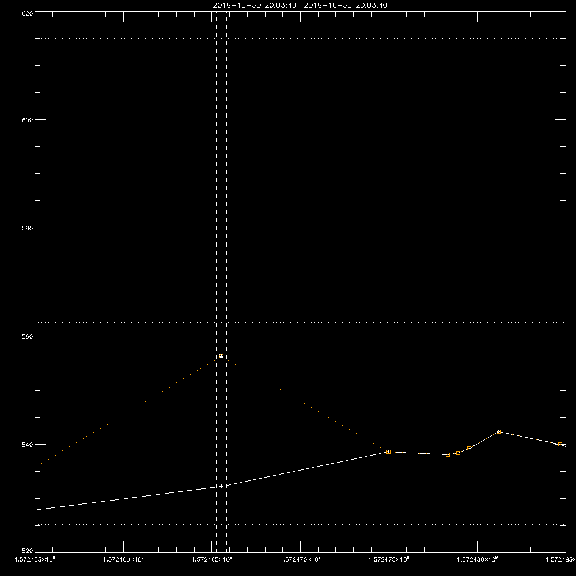
Task: Select the 520 y-axis label
Action: (x=28, y=551)
